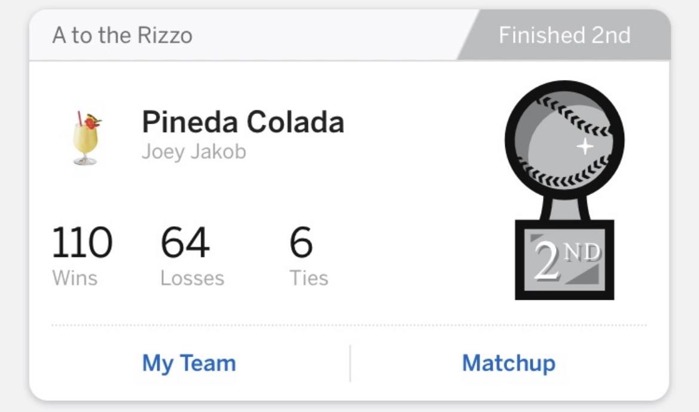Image resolution: width=699 pixels, height=412 pixels.
Task: Click the 6 ties number
Action: click(x=301, y=243)
